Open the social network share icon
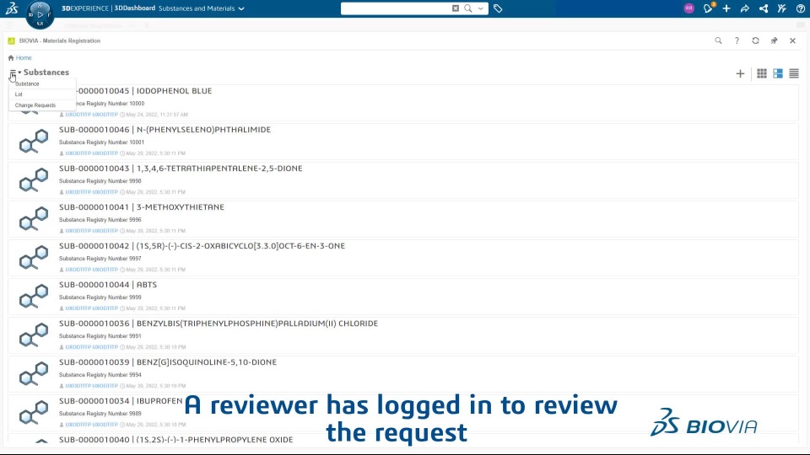 [764, 8]
